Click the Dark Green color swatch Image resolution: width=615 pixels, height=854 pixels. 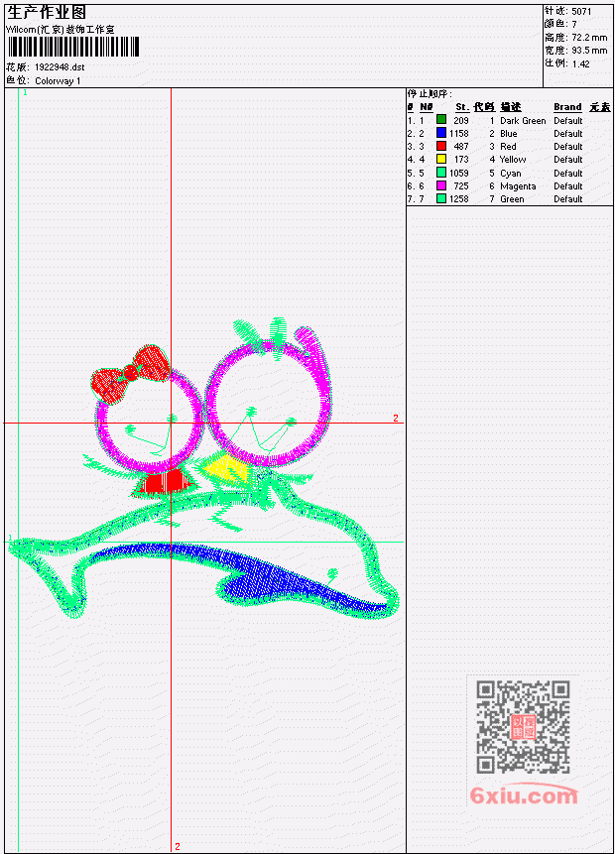tap(441, 120)
